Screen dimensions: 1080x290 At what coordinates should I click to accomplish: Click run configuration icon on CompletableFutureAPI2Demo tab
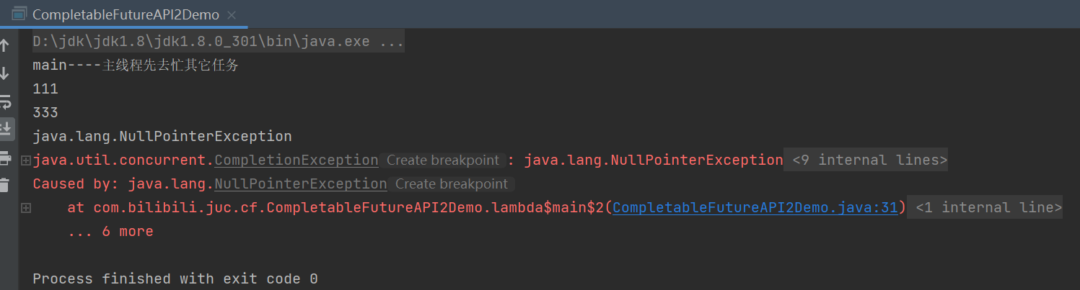19,14
